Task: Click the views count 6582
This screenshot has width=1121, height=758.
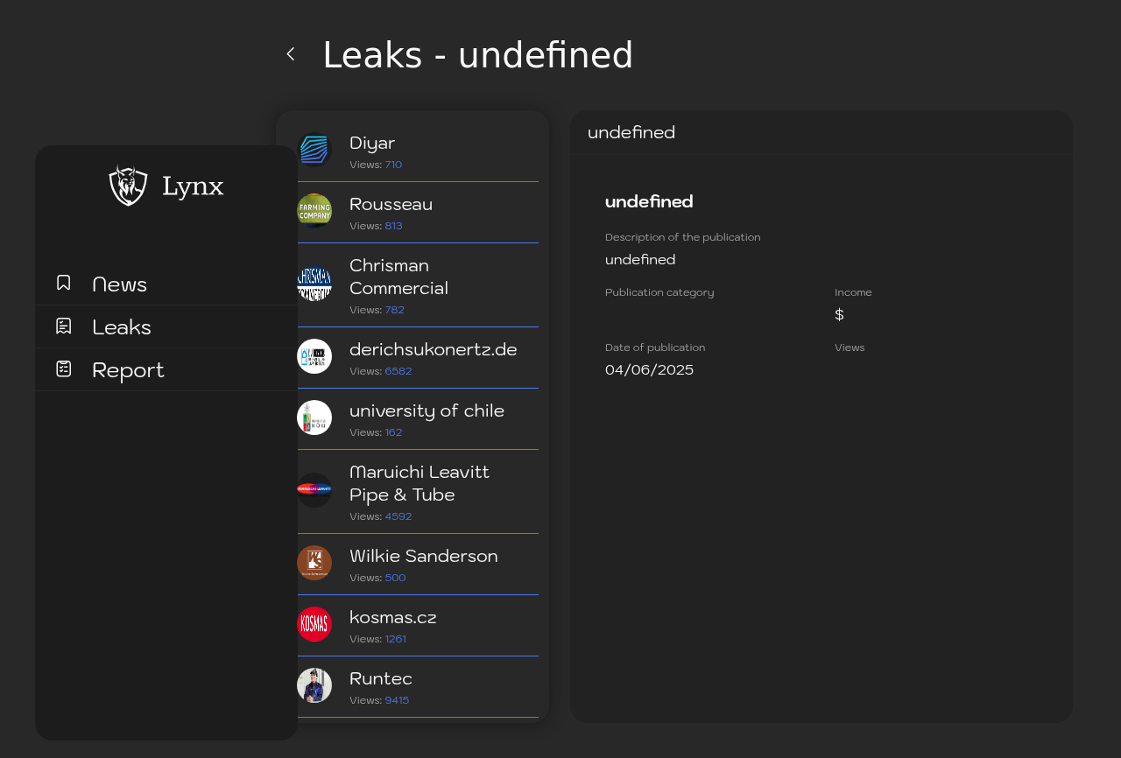Action: coord(398,371)
